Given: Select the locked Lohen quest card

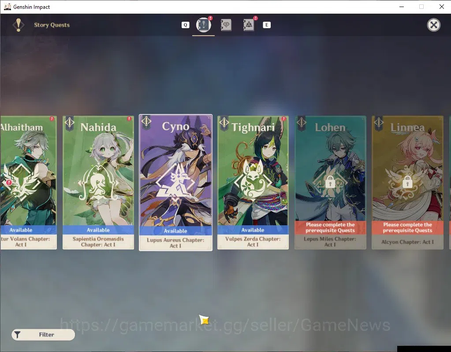Looking at the screenshot, I should click(x=330, y=183).
